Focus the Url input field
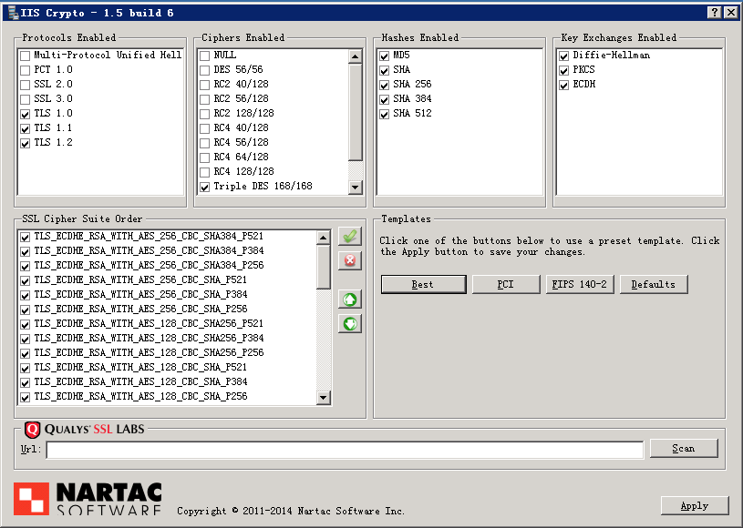 pos(345,450)
